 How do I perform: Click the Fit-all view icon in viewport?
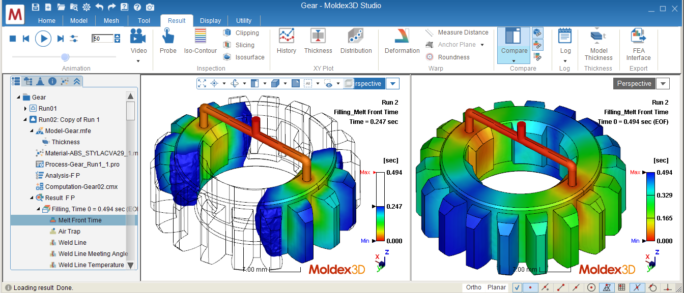point(202,83)
